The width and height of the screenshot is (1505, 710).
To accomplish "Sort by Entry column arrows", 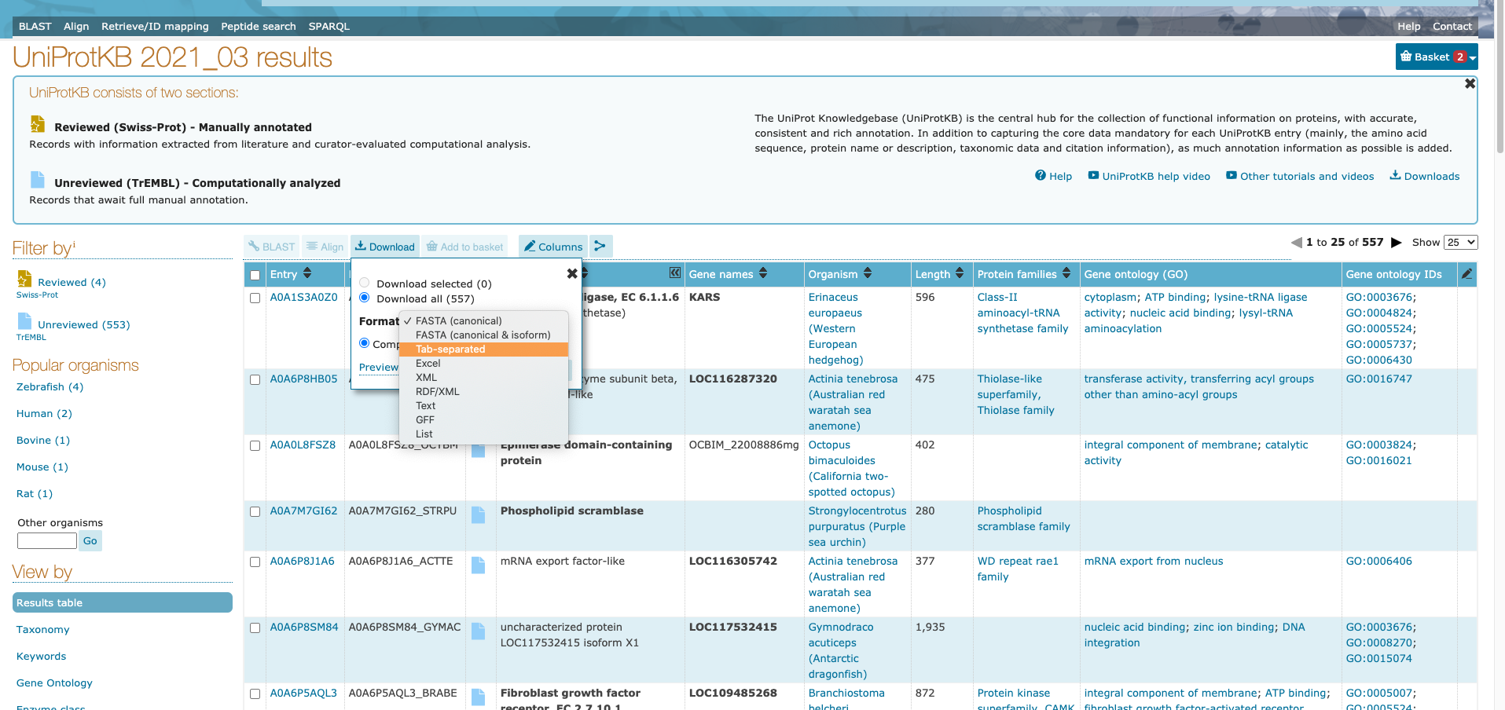I will click(307, 273).
